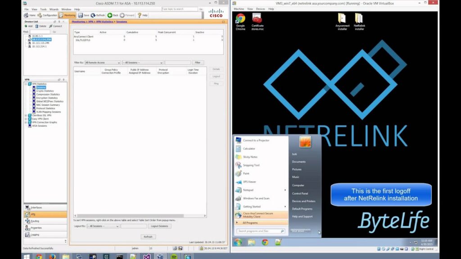This screenshot has width=461, height=259.
Task: Click the Connect icon in Device List
Action: click(55, 26)
